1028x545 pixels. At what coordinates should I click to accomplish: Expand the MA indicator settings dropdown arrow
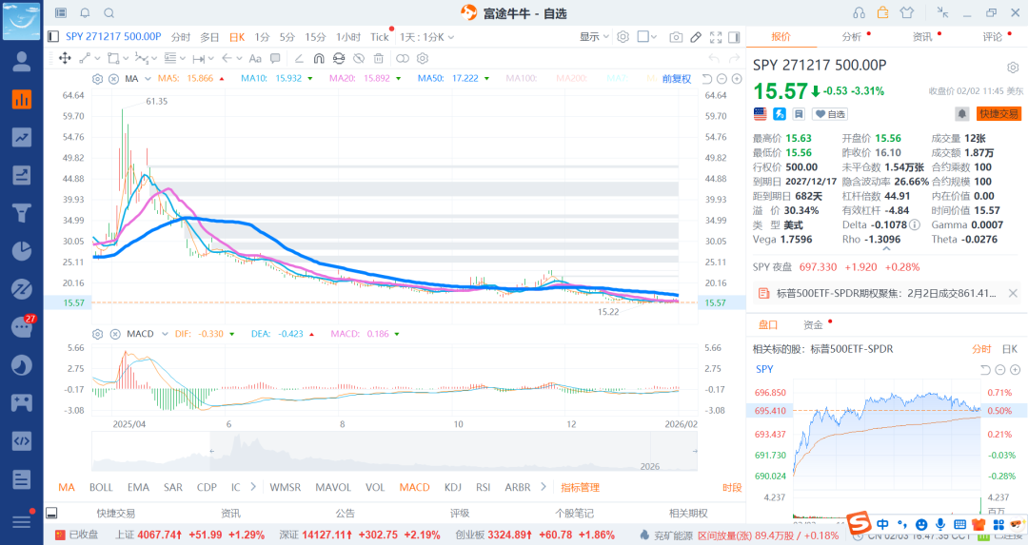148,79
